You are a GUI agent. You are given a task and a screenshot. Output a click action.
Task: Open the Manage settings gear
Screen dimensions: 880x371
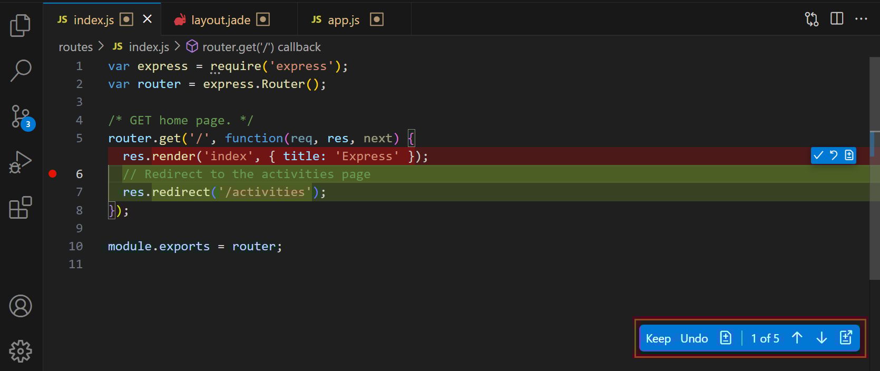(21, 350)
